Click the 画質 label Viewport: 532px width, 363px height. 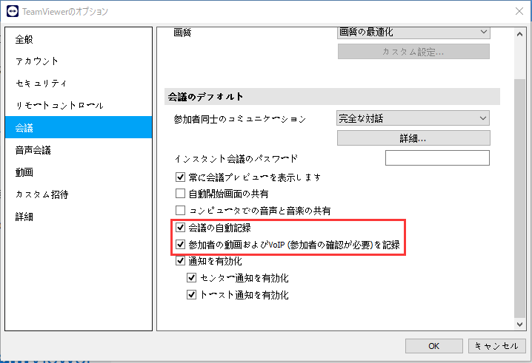[182, 33]
